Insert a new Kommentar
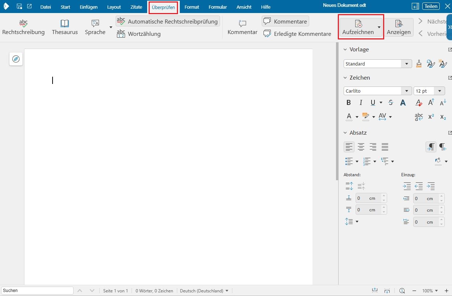This screenshot has height=296, width=452. (242, 28)
